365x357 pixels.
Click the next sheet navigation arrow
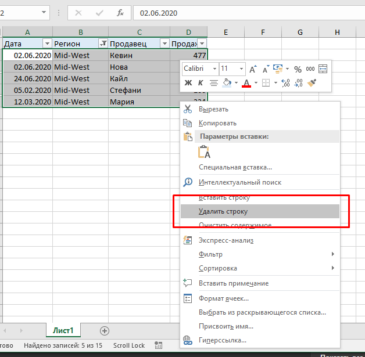(x=22, y=330)
